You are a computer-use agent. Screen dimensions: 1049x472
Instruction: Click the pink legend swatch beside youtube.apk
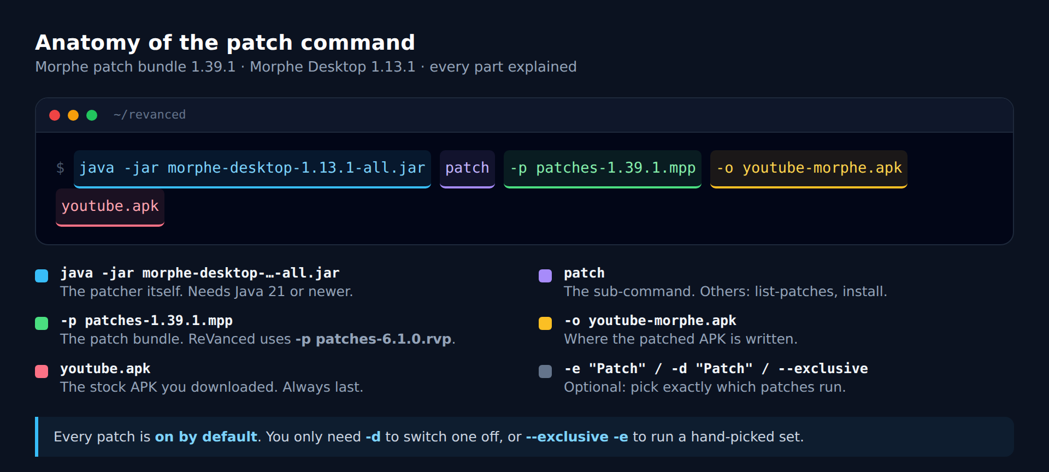click(42, 371)
